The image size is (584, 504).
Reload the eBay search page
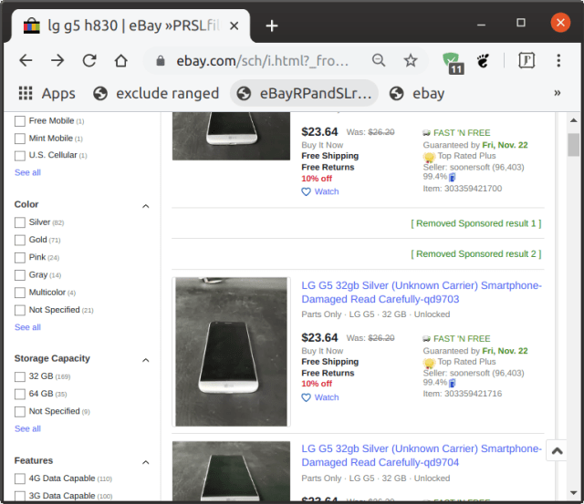(x=89, y=60)
